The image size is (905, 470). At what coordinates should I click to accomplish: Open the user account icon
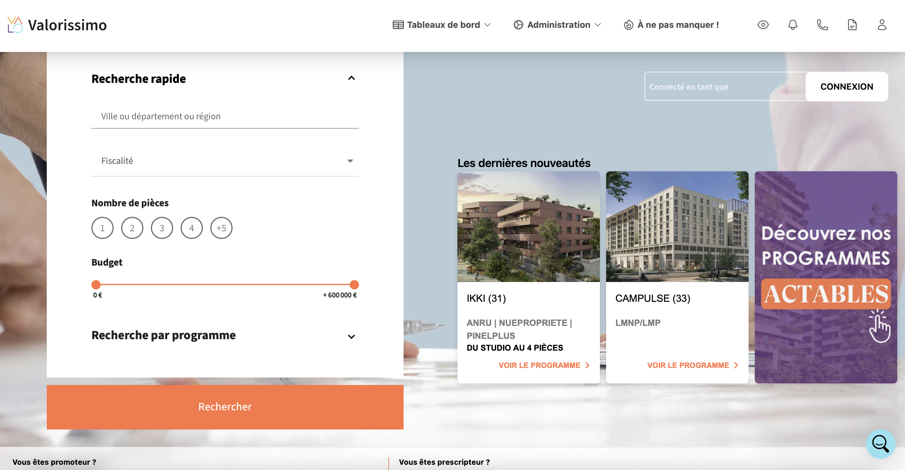(x=882, y=24)
